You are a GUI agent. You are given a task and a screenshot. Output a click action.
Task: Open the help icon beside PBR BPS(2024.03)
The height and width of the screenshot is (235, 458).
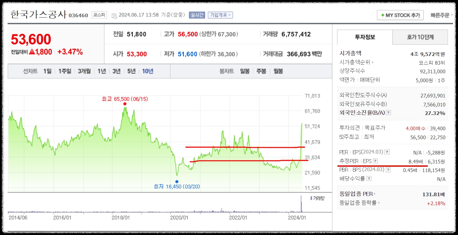point(388,170)
